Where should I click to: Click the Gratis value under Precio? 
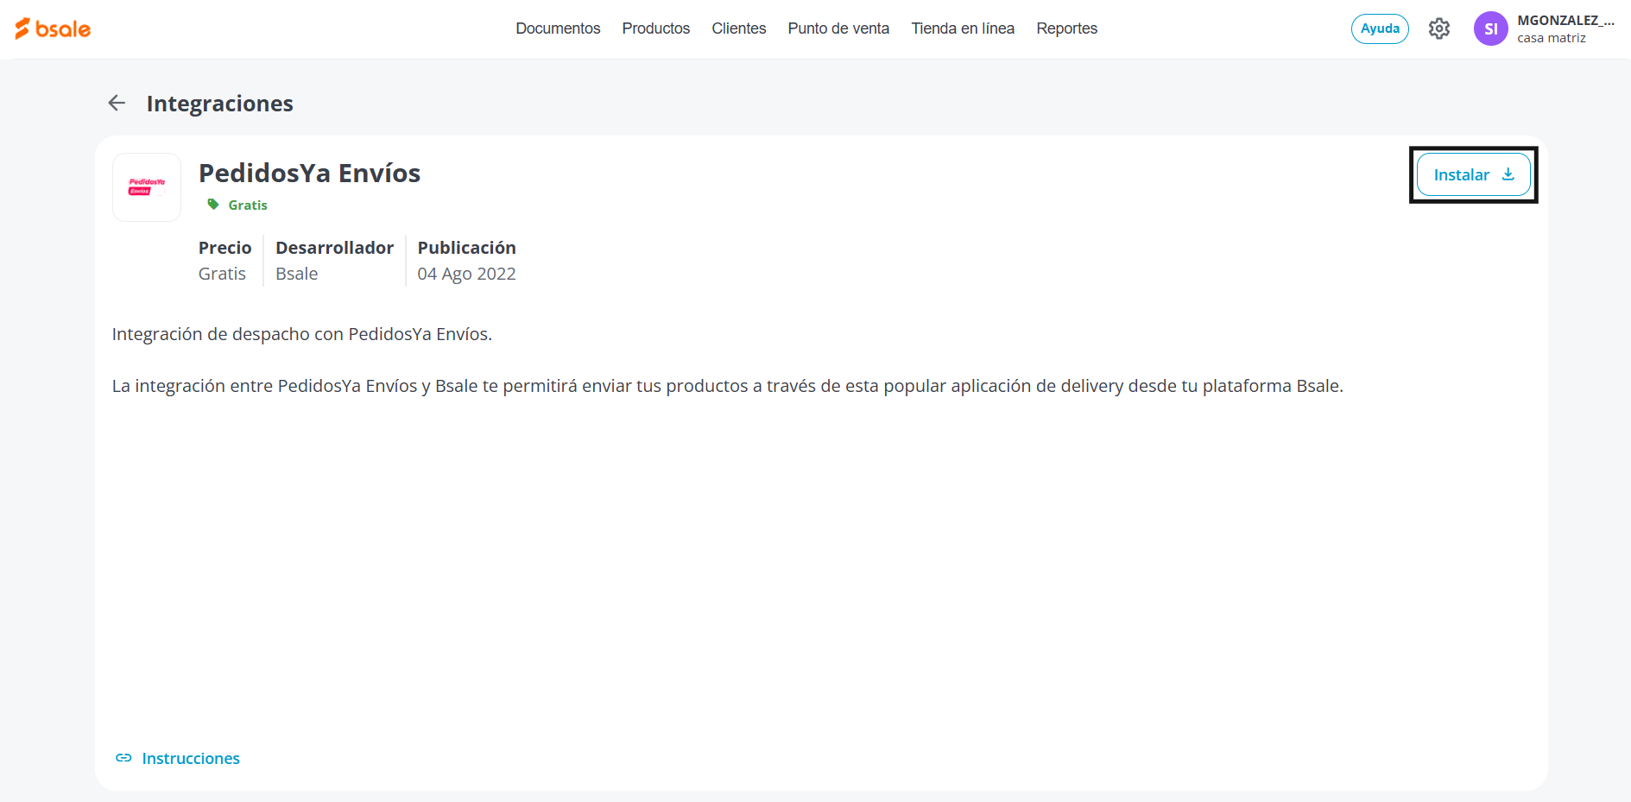point(222,274)
